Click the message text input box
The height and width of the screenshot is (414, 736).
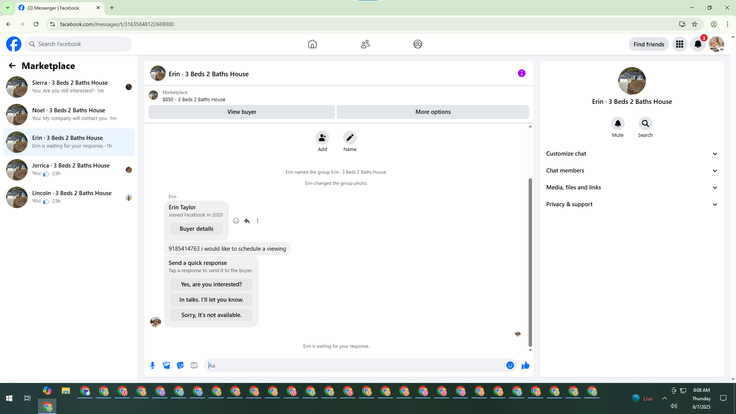355,365
